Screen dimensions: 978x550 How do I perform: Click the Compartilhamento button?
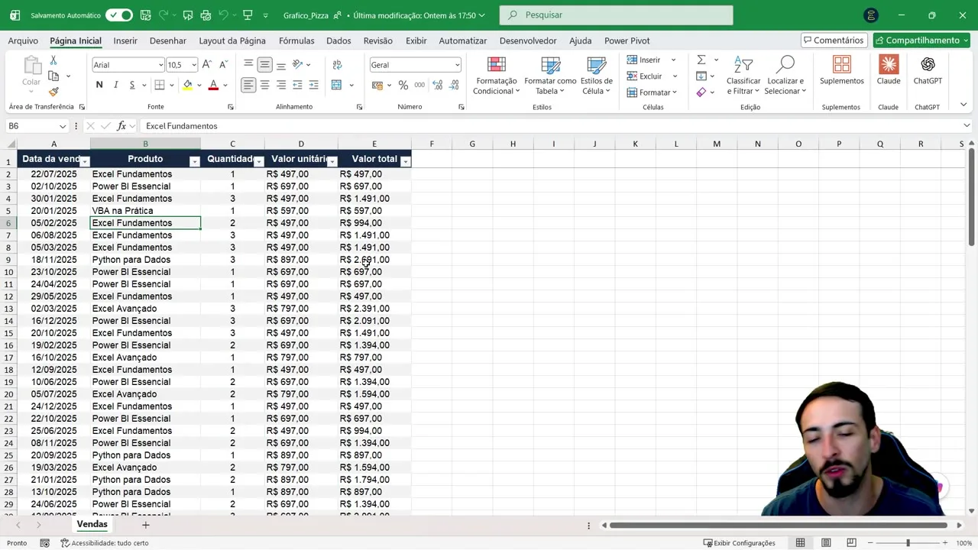(921, 40)
